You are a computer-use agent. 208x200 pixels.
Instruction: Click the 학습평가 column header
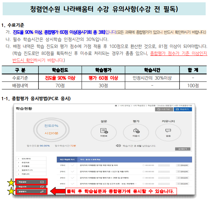(x=104, y=70)
